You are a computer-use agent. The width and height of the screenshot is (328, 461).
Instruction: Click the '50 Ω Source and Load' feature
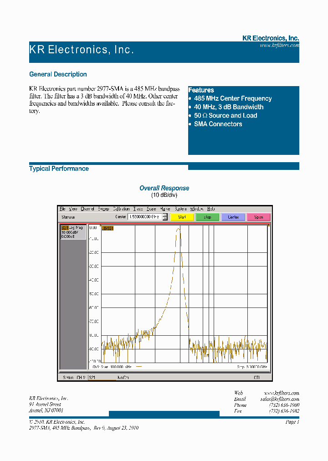click(x=225, y=116)
